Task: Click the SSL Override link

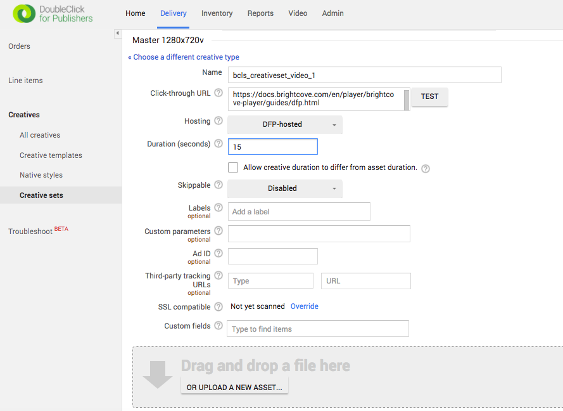Action: pos(304,306)
